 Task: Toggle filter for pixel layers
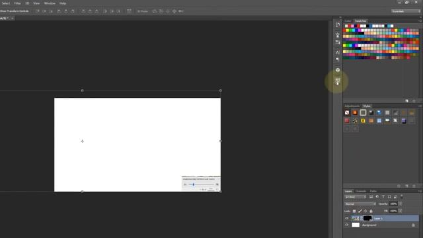click(x=371, y=197)
